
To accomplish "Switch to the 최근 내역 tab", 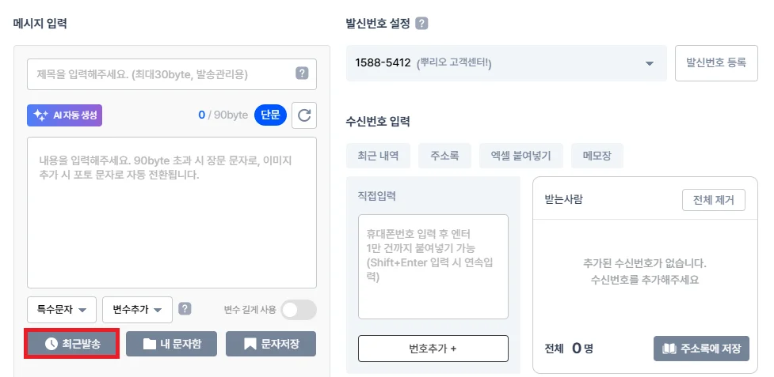I will coord(378,156).
